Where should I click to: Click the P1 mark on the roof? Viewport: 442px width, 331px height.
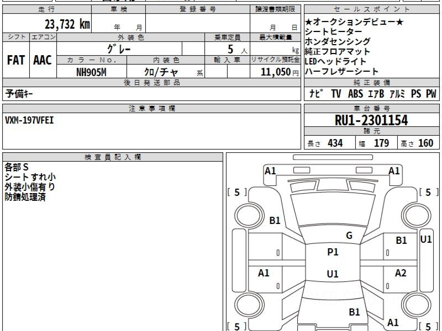pos(333,252)
